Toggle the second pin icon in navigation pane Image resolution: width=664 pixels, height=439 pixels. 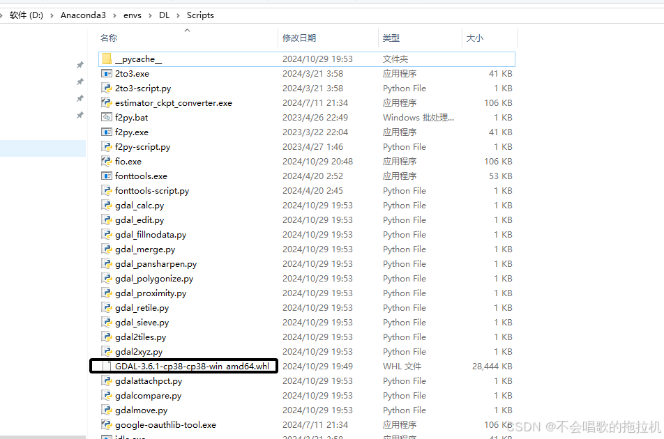(80, 82)
